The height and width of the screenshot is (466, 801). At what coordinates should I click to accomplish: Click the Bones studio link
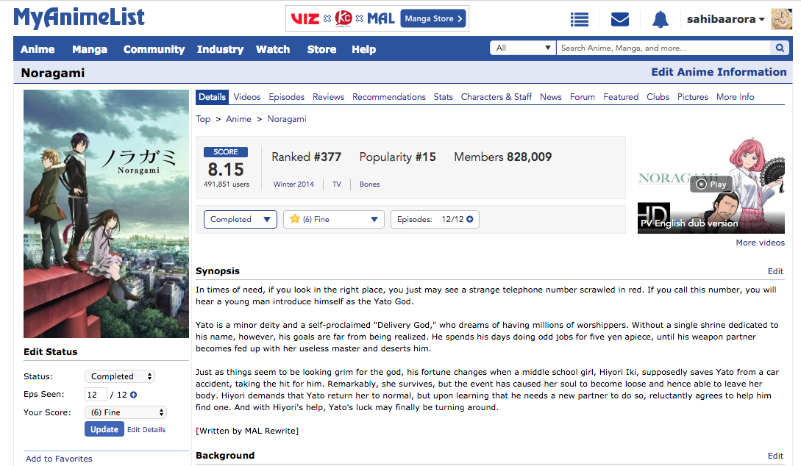[x=369, y=184]
